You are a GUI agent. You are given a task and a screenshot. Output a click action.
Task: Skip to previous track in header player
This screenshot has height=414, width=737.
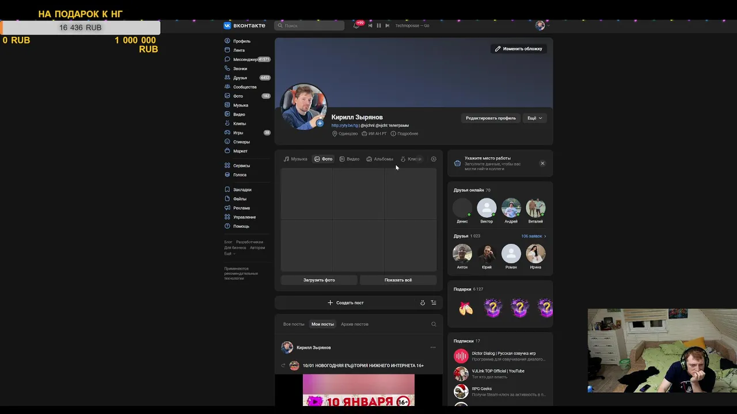pos(370,25)
